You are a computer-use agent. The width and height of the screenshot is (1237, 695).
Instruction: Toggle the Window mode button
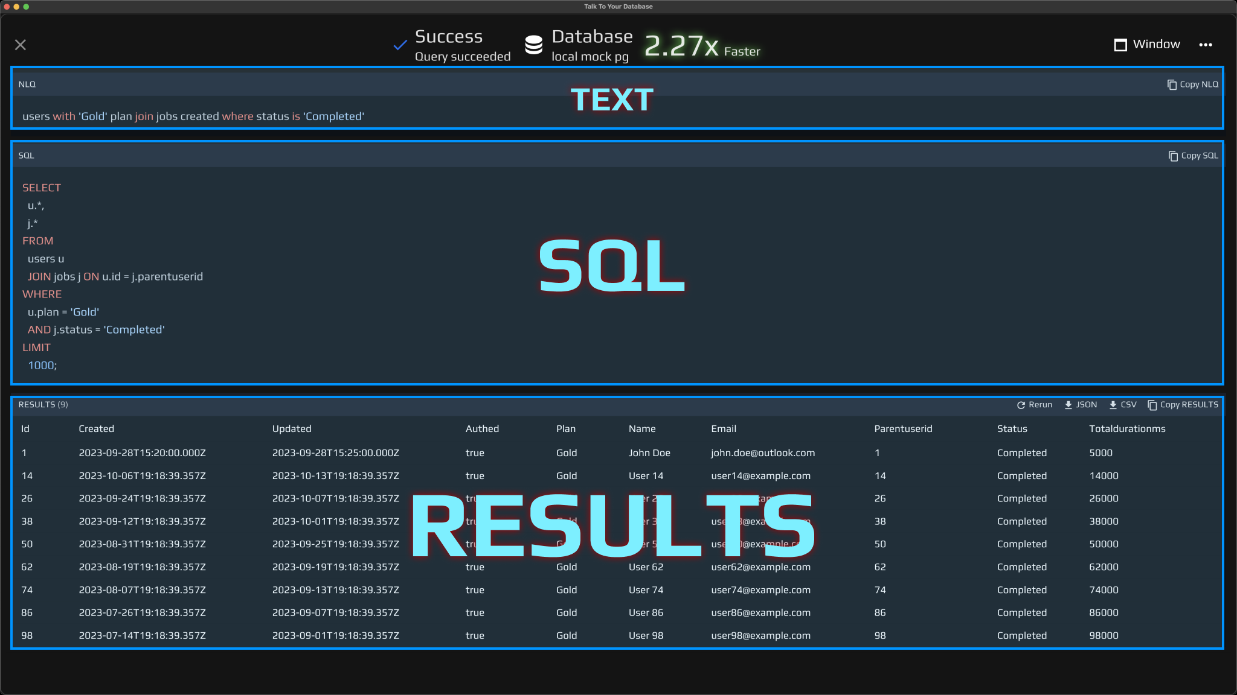[1146, 45]
